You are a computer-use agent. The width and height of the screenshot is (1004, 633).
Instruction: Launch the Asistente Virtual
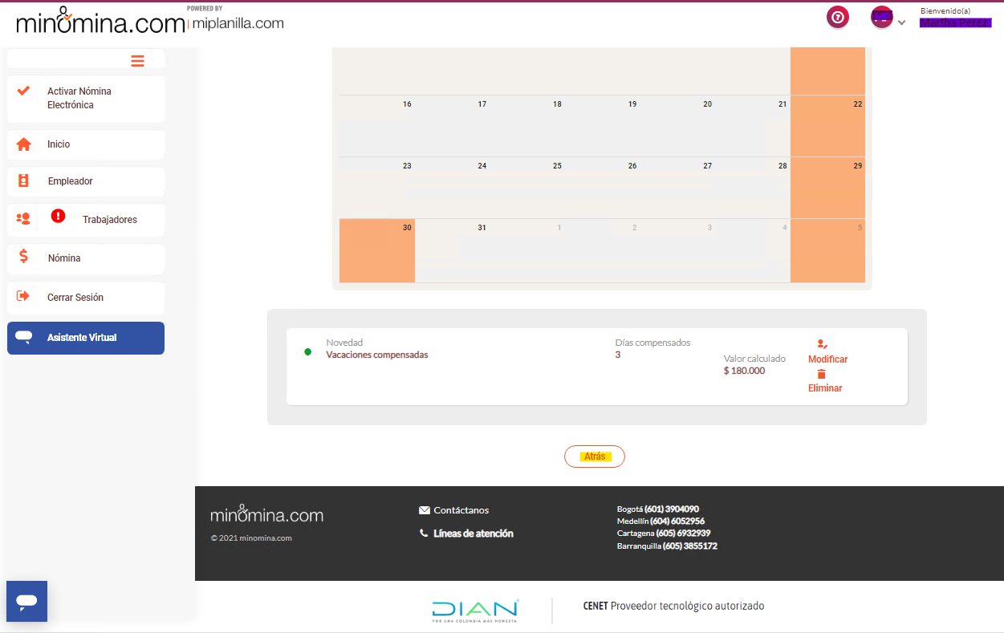[x=86, y=338]
